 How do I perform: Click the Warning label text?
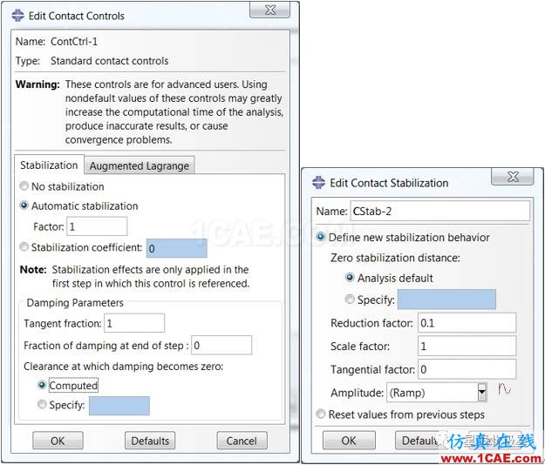point(37,84)
